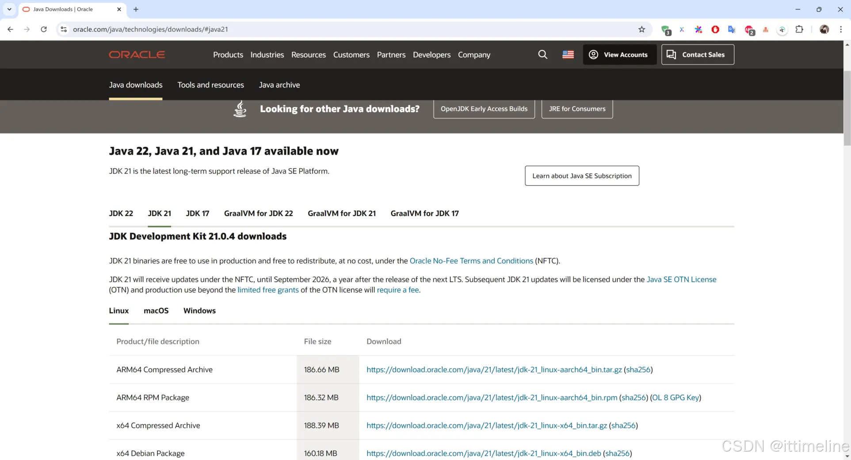The image size is (851, 460).
Task: Open Oracle No-Fee Terms and Conditions link
Action: (471, 261)
